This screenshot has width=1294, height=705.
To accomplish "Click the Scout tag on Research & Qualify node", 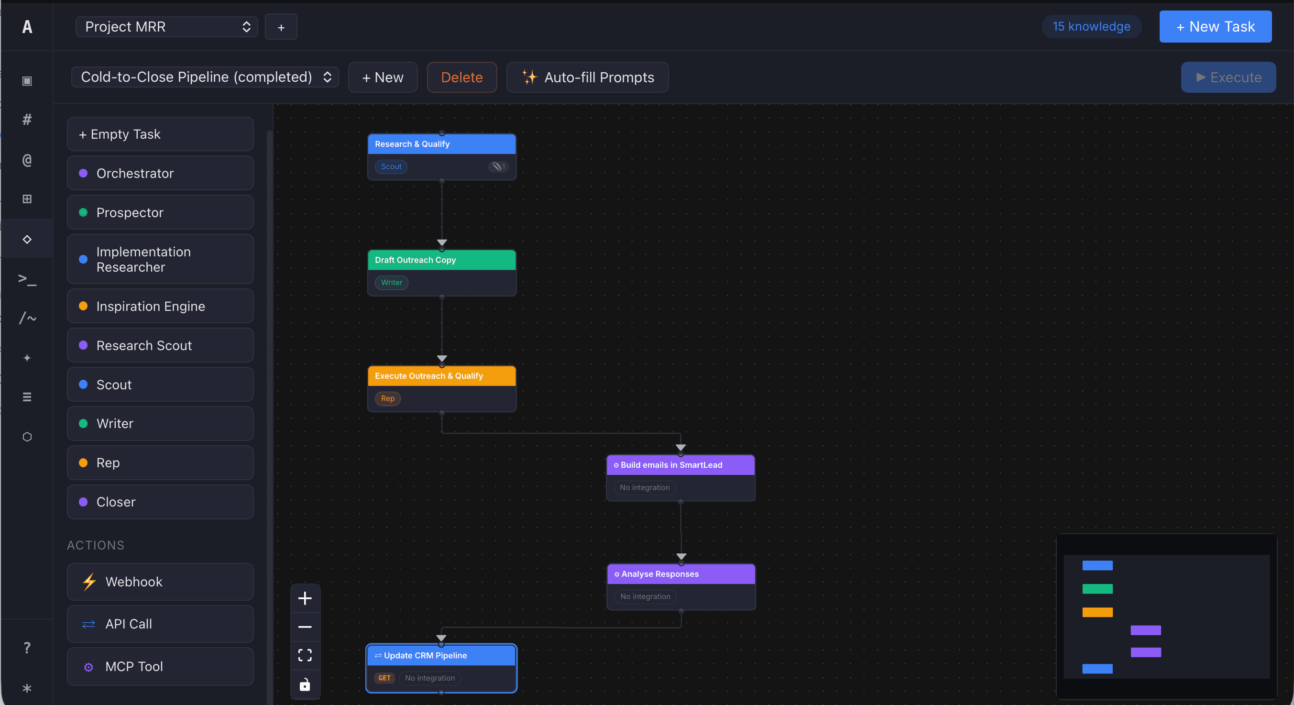I will 391,166.
